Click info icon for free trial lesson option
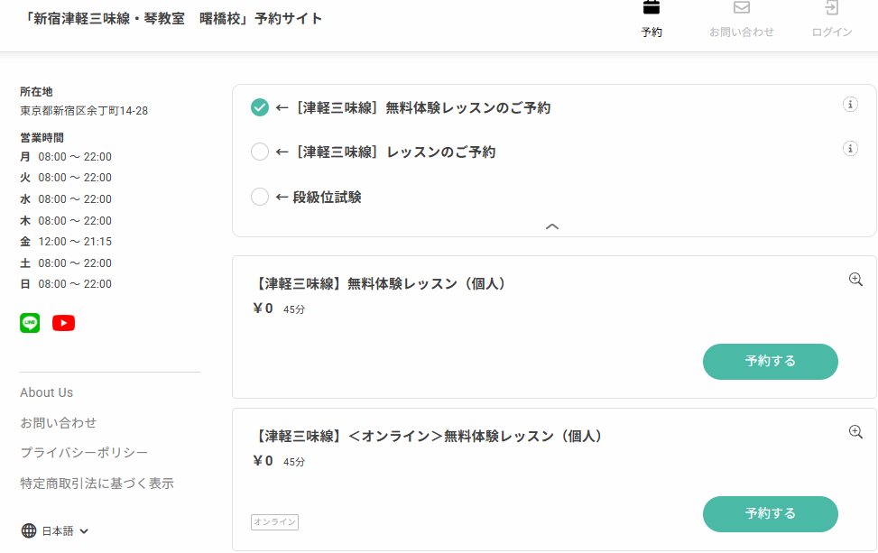The height and width of the screenshot is (553, 878). point(849,105)
